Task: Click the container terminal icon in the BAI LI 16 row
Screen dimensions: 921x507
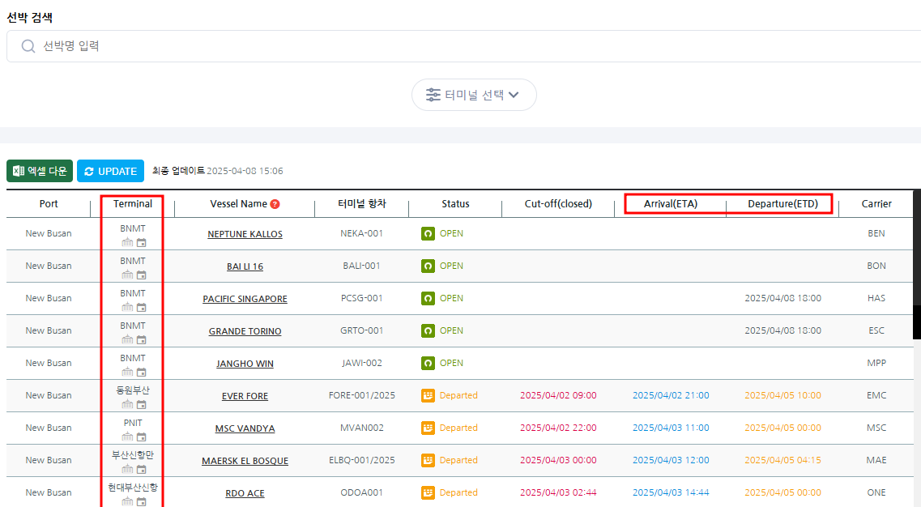Action: click(127, 275)
